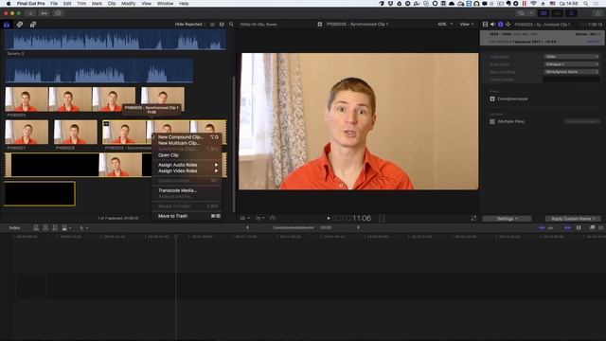Click the Wi-Fi menu bar icon

tap(534, 4)
